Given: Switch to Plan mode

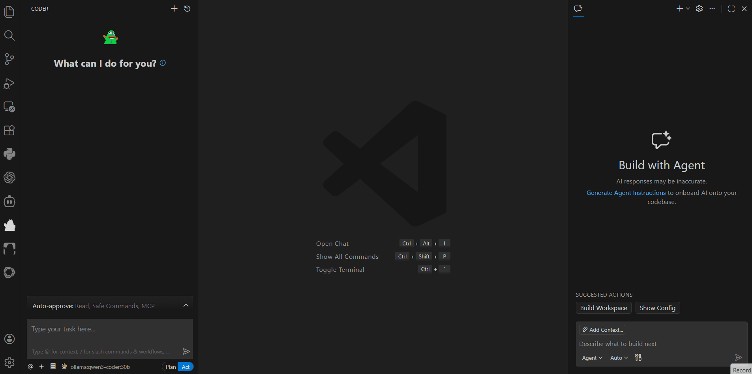Looking at the screenshot, I should click(171, 367).
